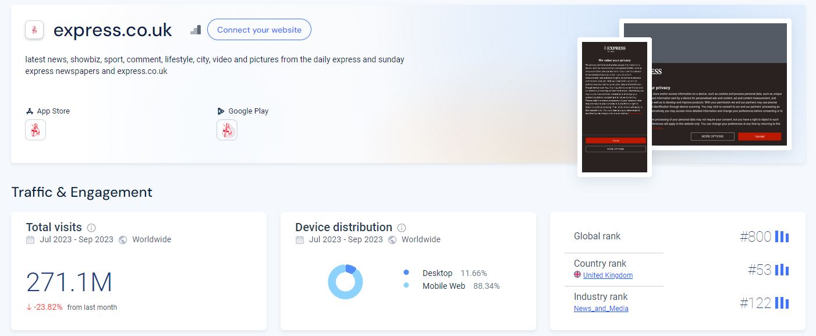Image resolution: width=816 pixels, height=336 pixels.
Task: Click the -23.82% change indicator
Action: 45,307
